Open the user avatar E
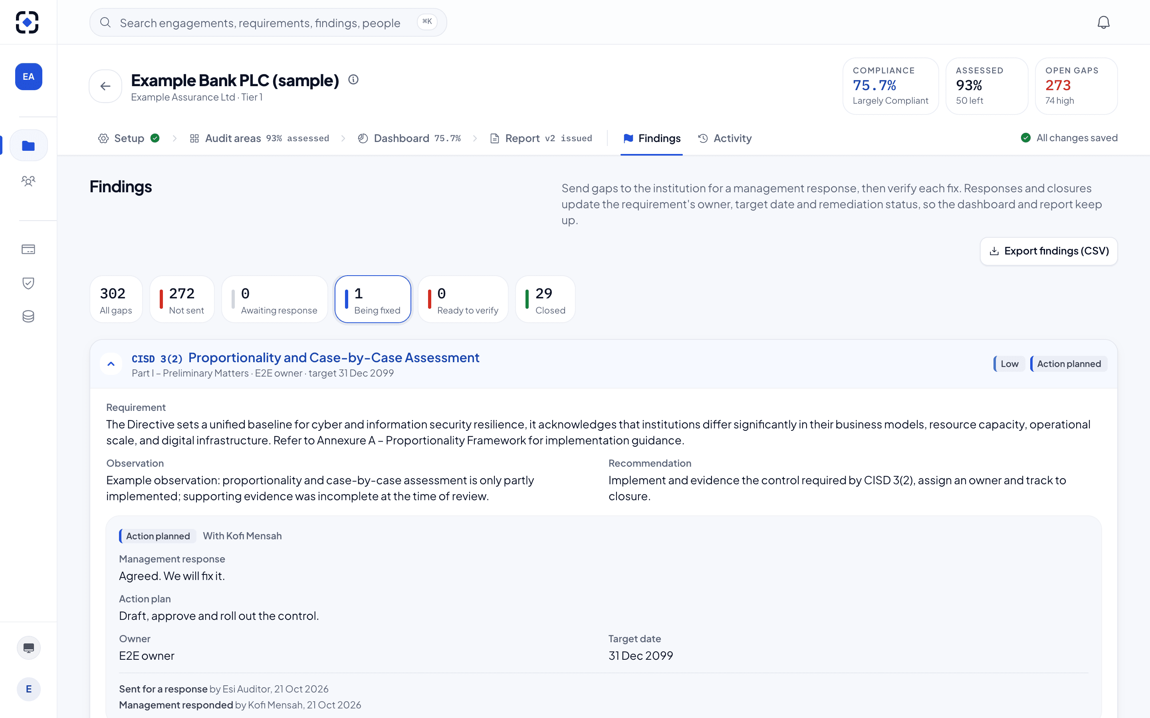Image resolution: width=1150 pixels, height=718 pixels. [x=28, y=689]
